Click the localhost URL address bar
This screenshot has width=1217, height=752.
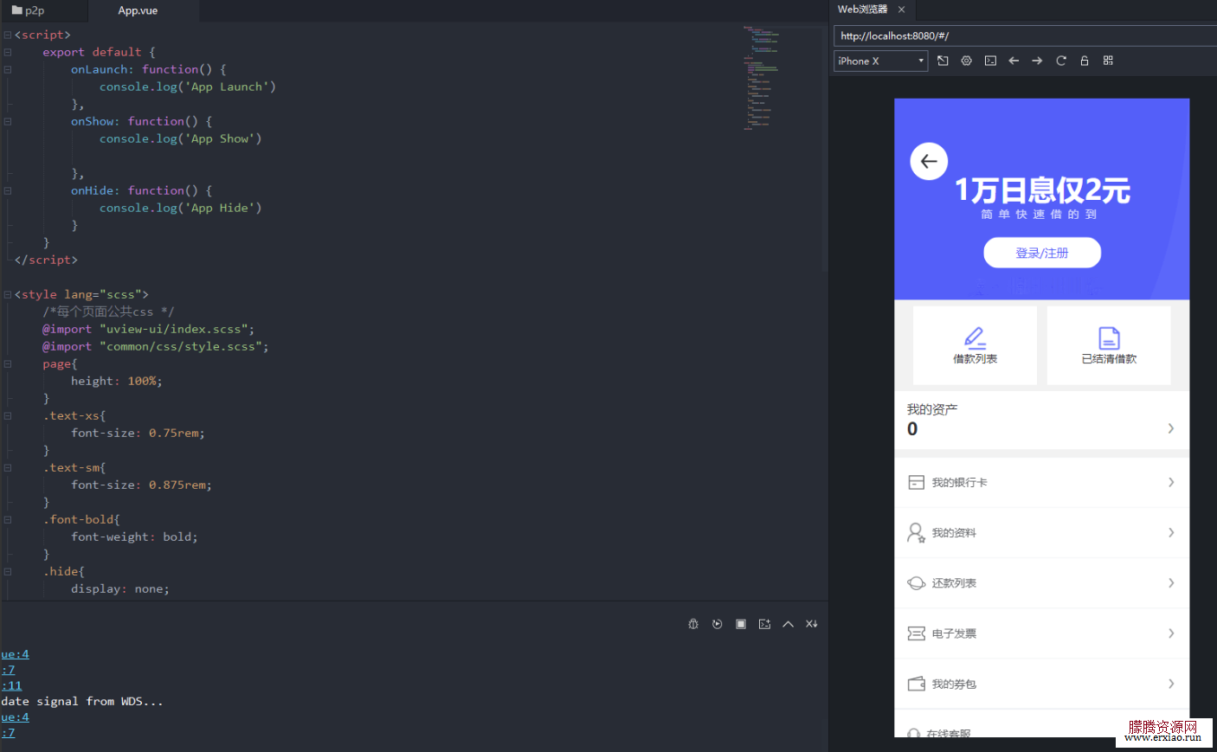click(1025, 35)
